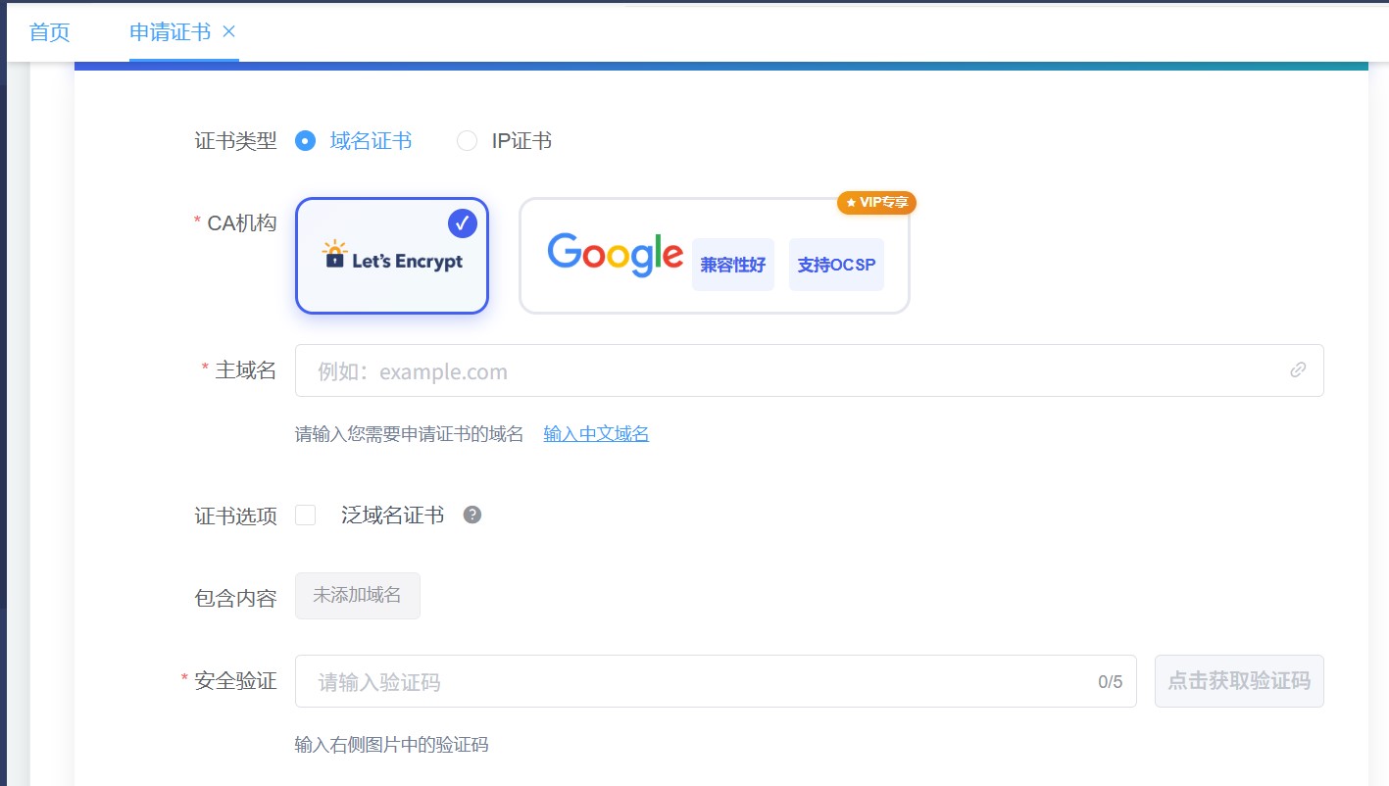
Task: Close the 申请证书 tab
Action: click(x=229, y=31)
